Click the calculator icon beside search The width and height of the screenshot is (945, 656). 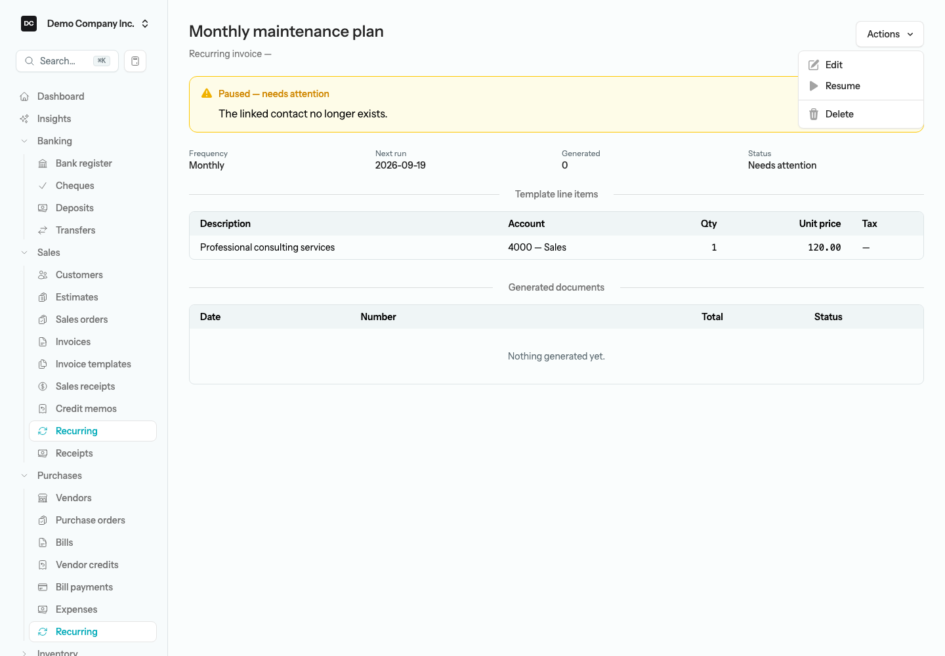tap(135, 61)
